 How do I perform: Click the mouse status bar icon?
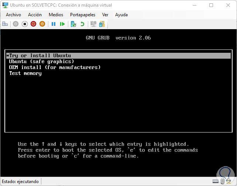(223, 181)
